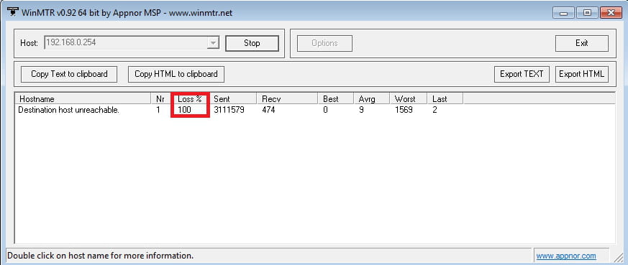Maximize the WinMTR window
This screenshot has height=265, width=628.
587,13
